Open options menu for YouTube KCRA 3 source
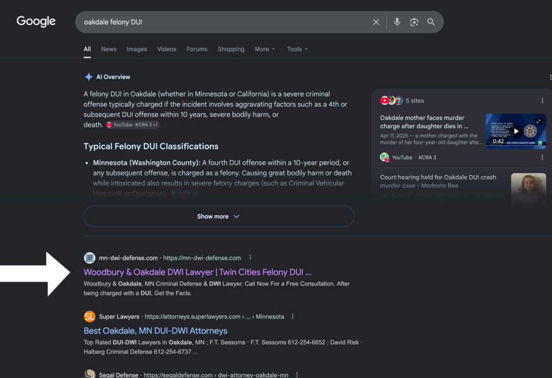552x378 pixels. coord(542,157)
